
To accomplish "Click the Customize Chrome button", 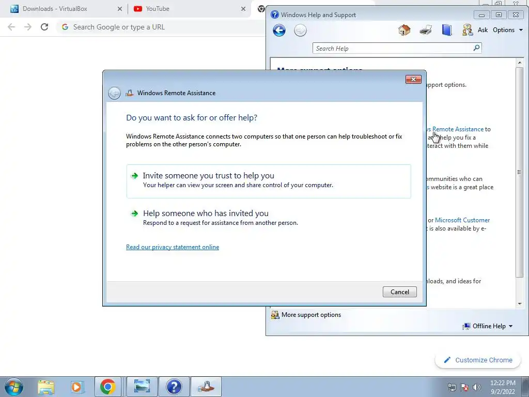I will [x=478, y=360].
